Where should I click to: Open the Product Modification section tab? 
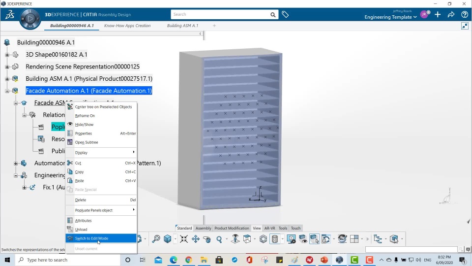coord(232,228)
